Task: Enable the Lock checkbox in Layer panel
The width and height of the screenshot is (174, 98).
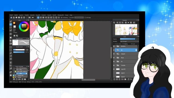Action: [132, 44]
